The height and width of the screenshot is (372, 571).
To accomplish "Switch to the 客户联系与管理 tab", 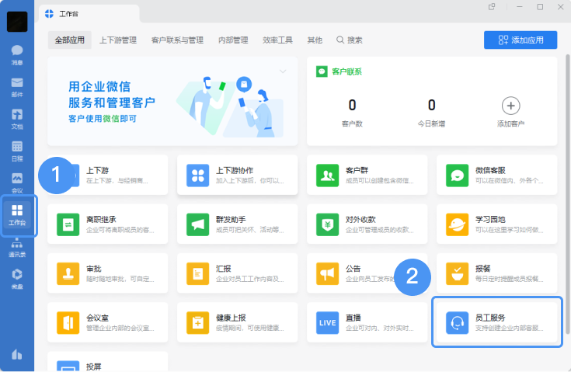I will point(177,40).
